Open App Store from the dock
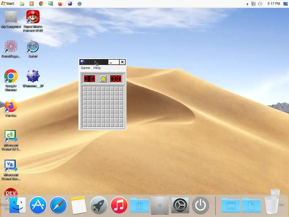This screenshot has height=217, width=289. coord(38,205)
